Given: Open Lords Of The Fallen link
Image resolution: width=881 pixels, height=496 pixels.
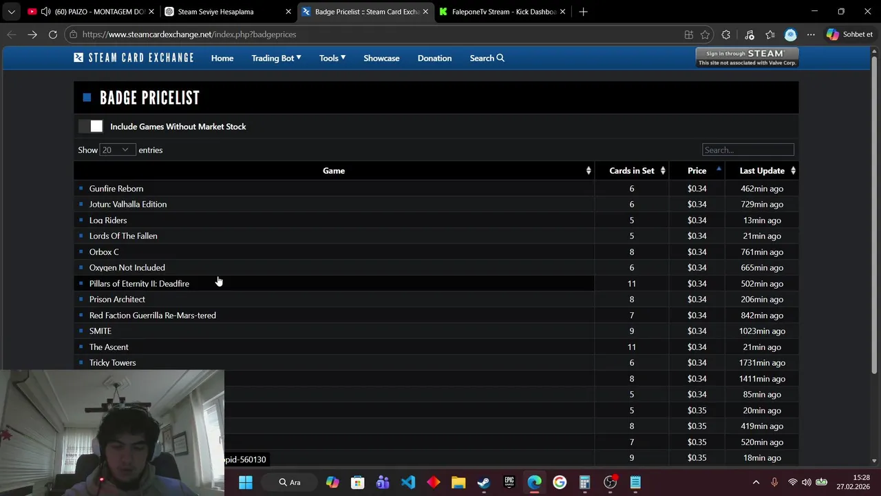Looking at the screenshot, I should pyautogui.click(x=123, y=236).
